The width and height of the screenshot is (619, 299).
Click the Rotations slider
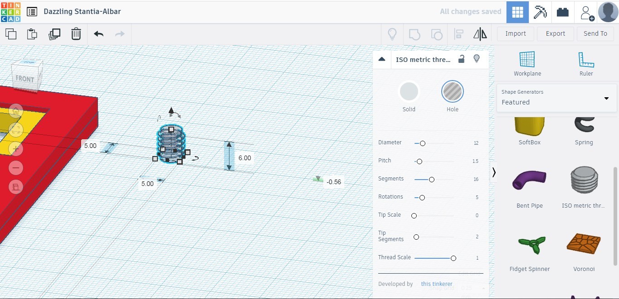(434, 198)
